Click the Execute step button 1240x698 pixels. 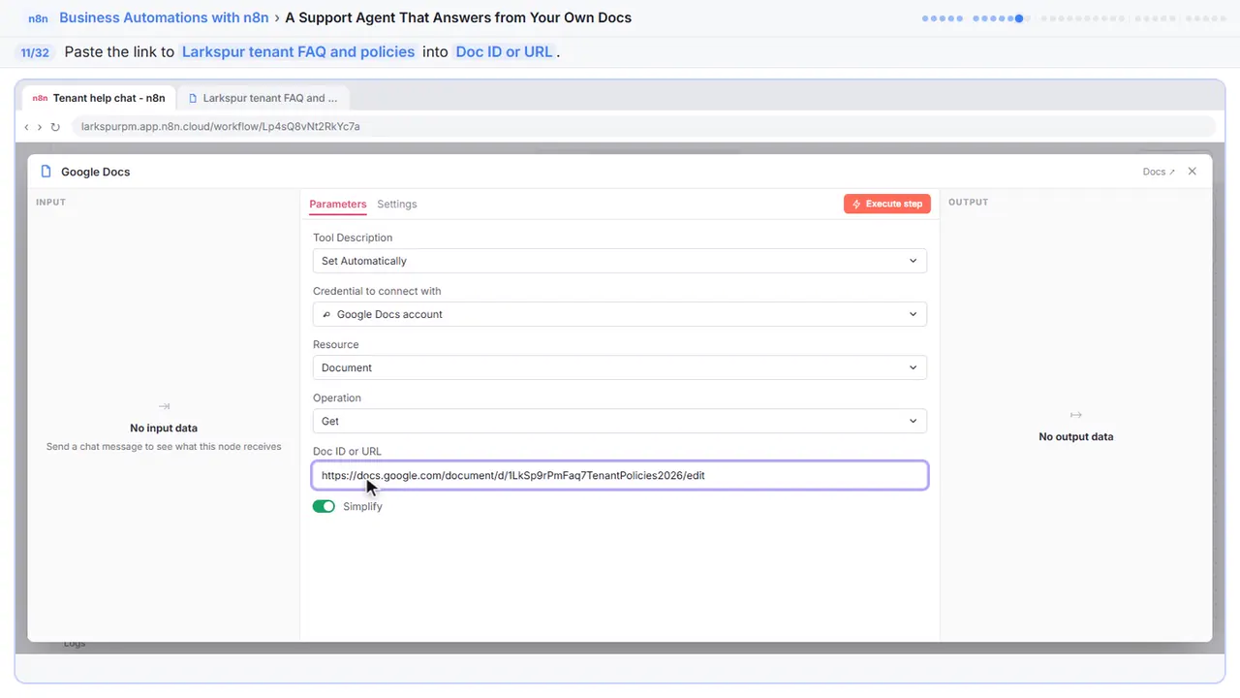click(887, 204)
